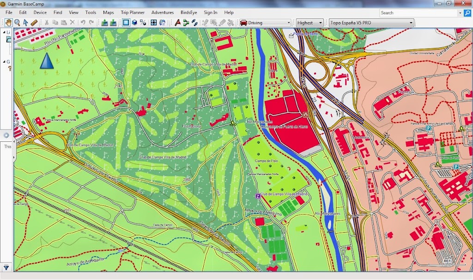Click the filter funnel icon
473x280 pixels.
6,267
